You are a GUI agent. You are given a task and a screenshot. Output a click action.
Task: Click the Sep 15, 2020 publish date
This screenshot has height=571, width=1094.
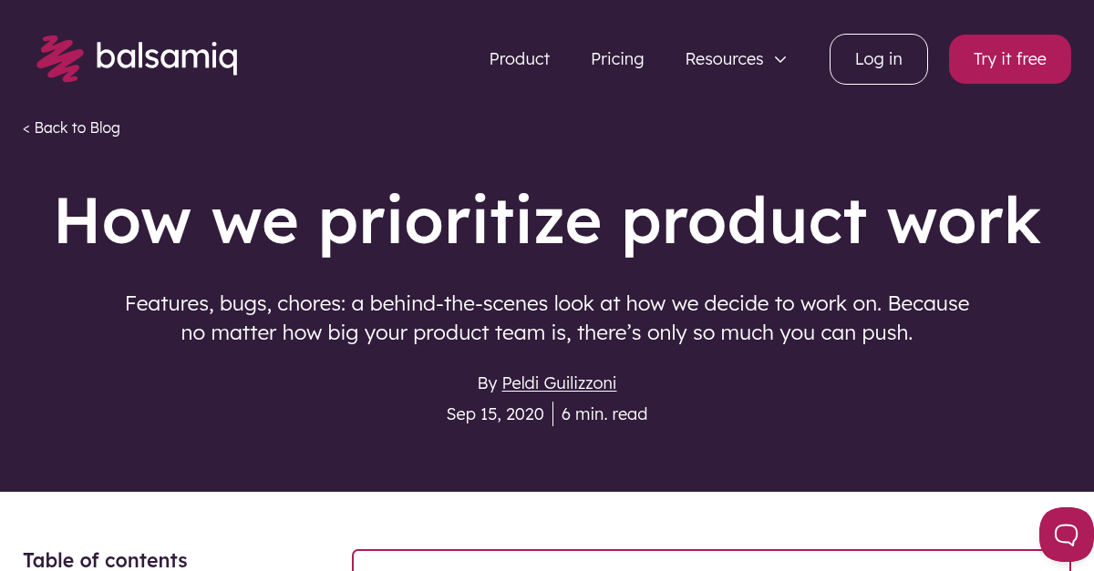[495, 413]
